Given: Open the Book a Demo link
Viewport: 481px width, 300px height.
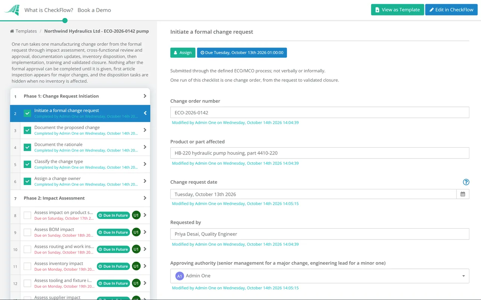Looking at the screenshot, I should [x=94, y=10].
